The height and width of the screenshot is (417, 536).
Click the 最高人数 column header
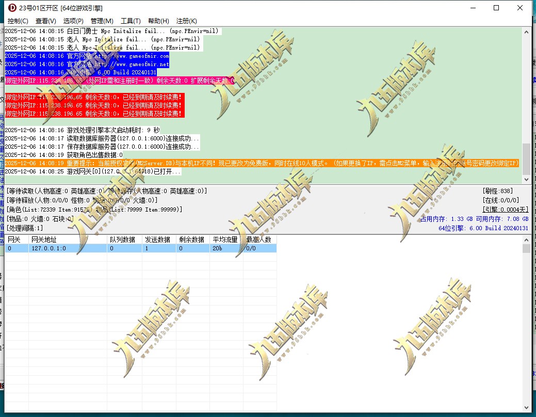260,239
